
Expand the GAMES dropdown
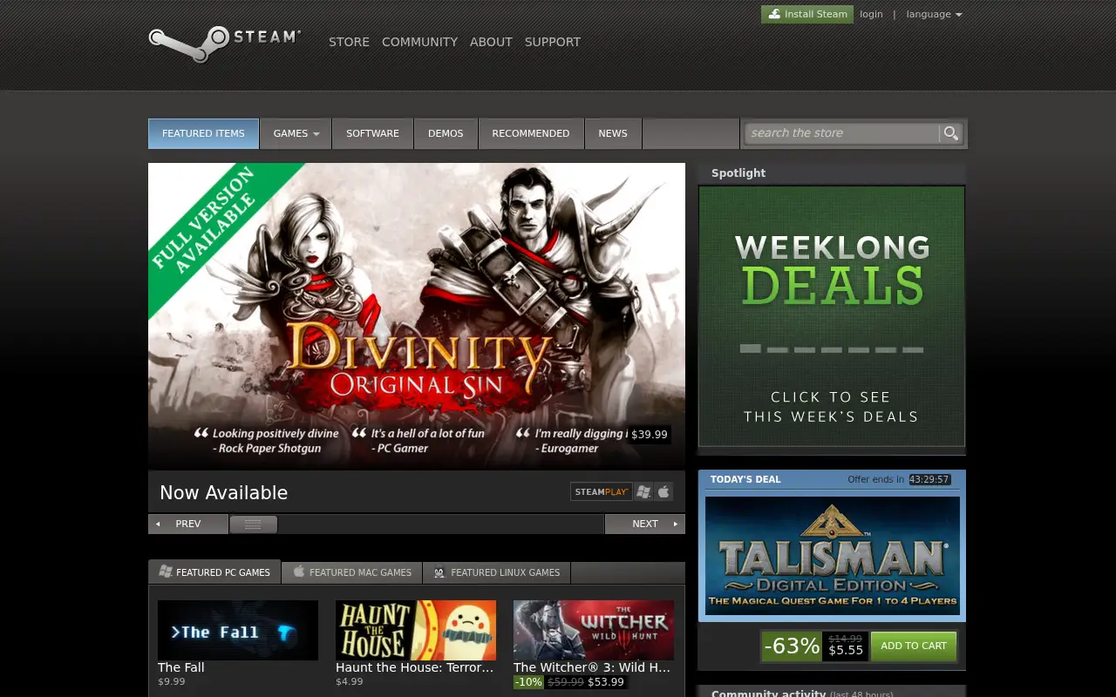click(296, 133)
